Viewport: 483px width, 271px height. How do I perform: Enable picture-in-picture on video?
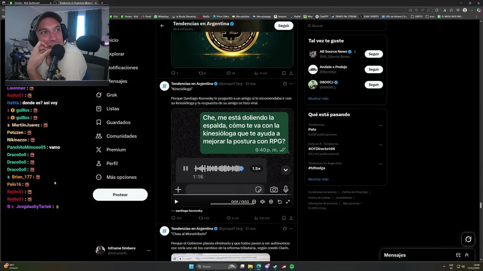tap(280, 202)
